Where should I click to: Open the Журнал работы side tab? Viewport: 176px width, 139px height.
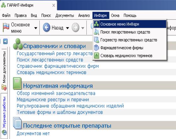click(x=4, y=112)
